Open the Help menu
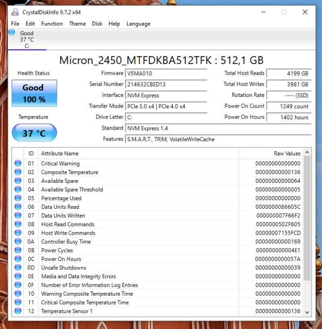Image resolution: width=322 pixels, height=329 pixels. click(x=114, y=24)
